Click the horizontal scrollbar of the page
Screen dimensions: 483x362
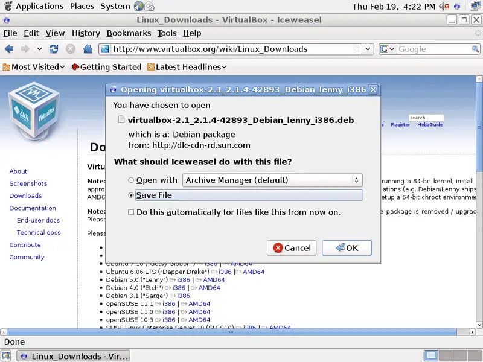coord(232,332)
